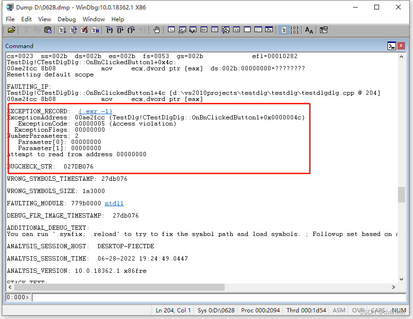Viewport: 413px width, 319px height.
Task: Open the Edit menu
Action: pos(26,19)
